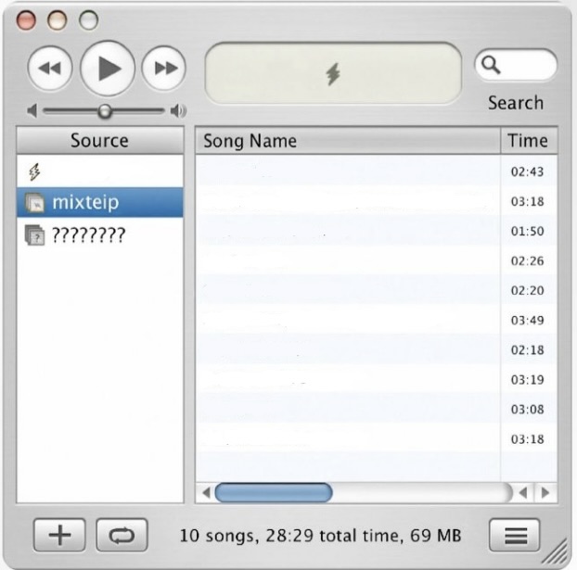Image resolution: width=577 pixels, height=570 pixels.
Task: Click the mixteip playlist icon
Action: (34, 203)
